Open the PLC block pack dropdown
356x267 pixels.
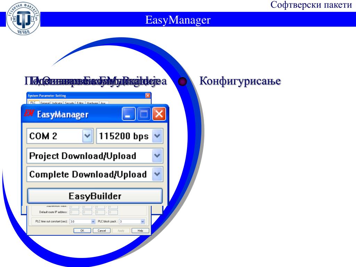point(143,221)
